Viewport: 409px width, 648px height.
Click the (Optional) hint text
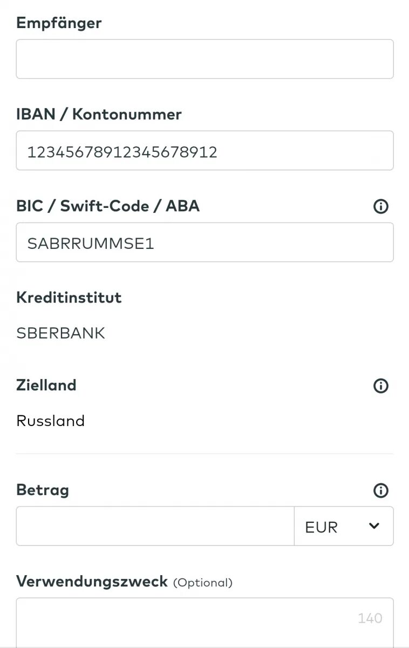tap(203, 583)
